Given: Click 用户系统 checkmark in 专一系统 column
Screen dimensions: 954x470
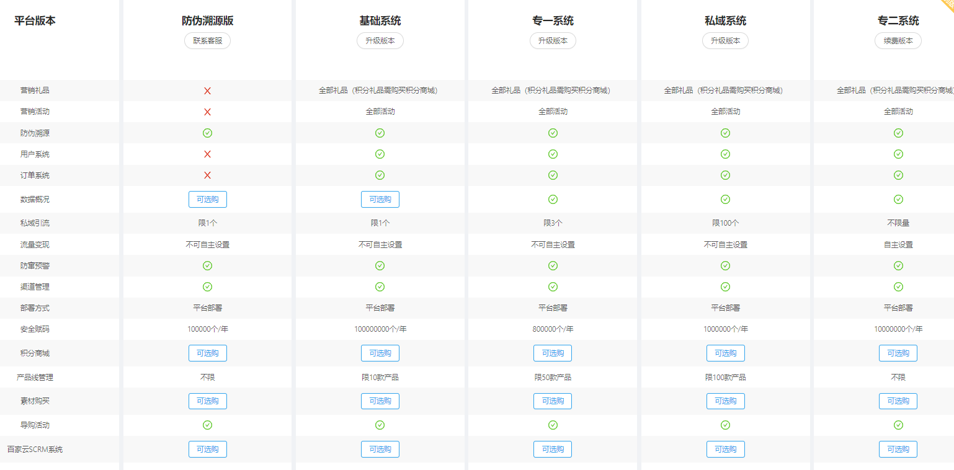Looking at the screenshot, I should [x=553, y=154].
